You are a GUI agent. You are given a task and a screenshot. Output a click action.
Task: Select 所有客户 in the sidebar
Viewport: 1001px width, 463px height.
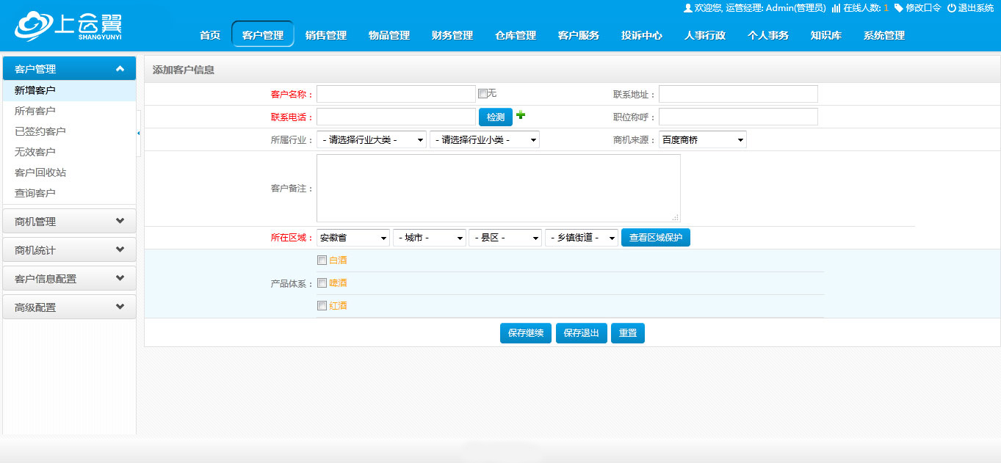pos(35,112)
